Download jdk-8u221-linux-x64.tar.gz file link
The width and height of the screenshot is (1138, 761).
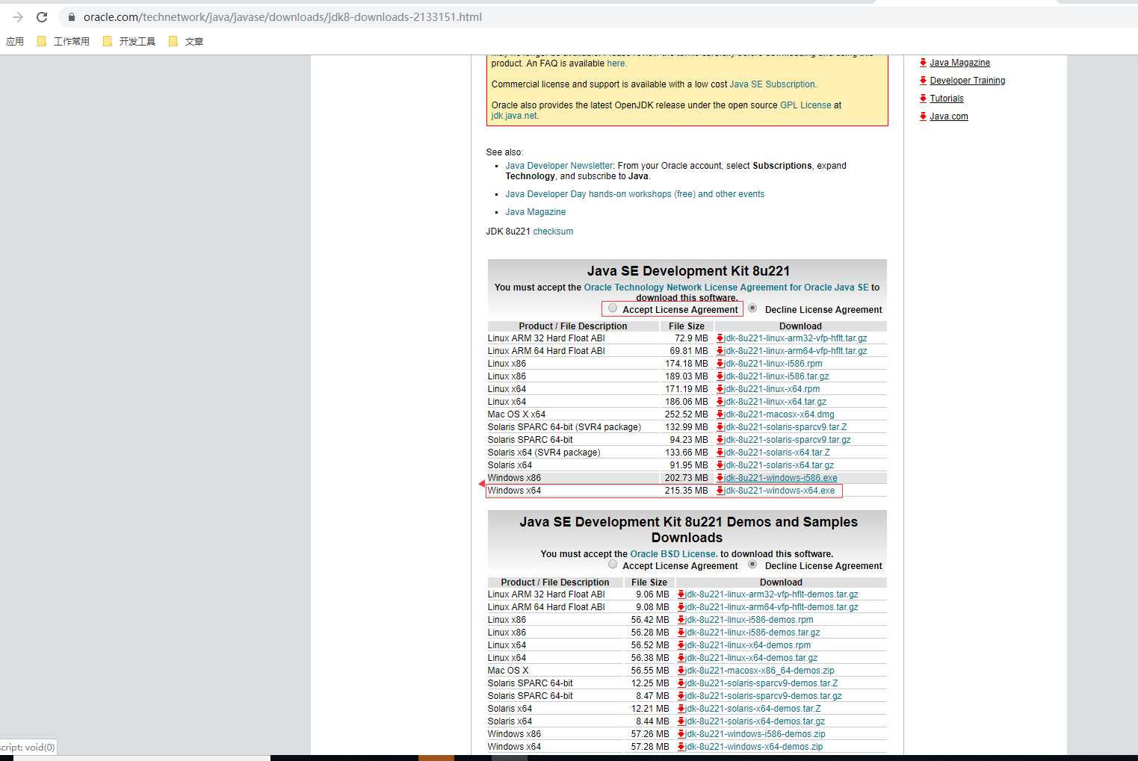[775, 402]
